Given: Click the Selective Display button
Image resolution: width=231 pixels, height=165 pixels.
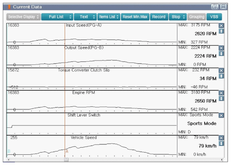Looking at the screenshot, I should [23, 17].
